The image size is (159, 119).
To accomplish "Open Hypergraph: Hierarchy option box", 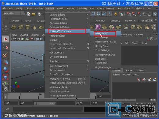I will coord(88,44).
